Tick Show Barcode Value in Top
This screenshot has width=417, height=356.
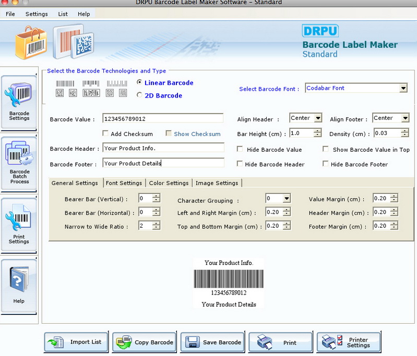pos(326,150)
